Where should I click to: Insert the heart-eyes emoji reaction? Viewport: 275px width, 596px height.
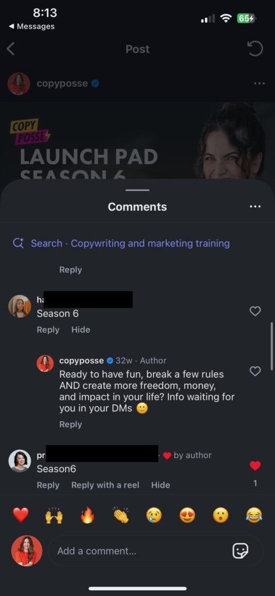[x=187, y=516]
